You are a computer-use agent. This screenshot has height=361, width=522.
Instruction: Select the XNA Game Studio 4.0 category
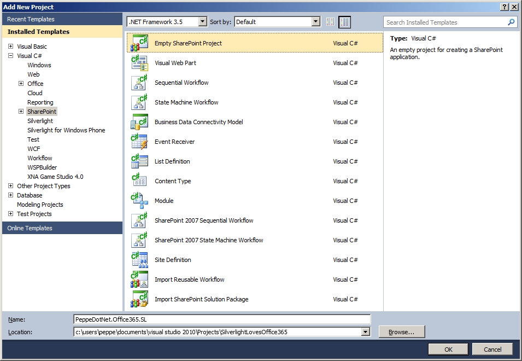click(55, 177)
